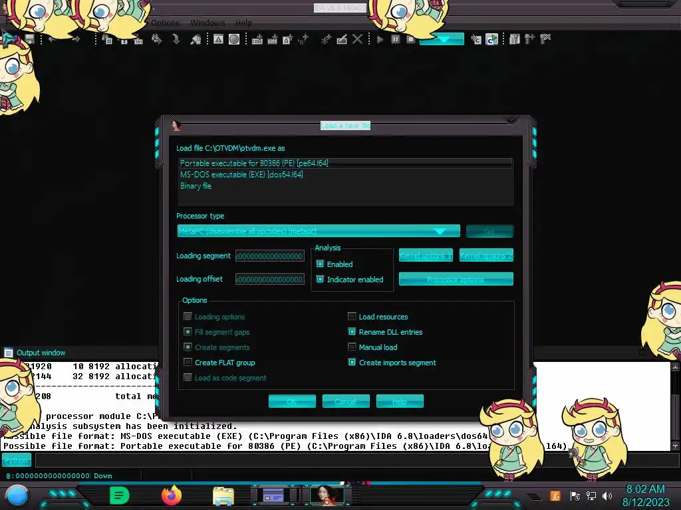Click the edit pencil toolbar icon

tap(342, 39)
